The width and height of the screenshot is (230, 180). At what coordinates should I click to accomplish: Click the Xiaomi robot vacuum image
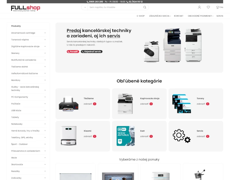click(69, 136)
